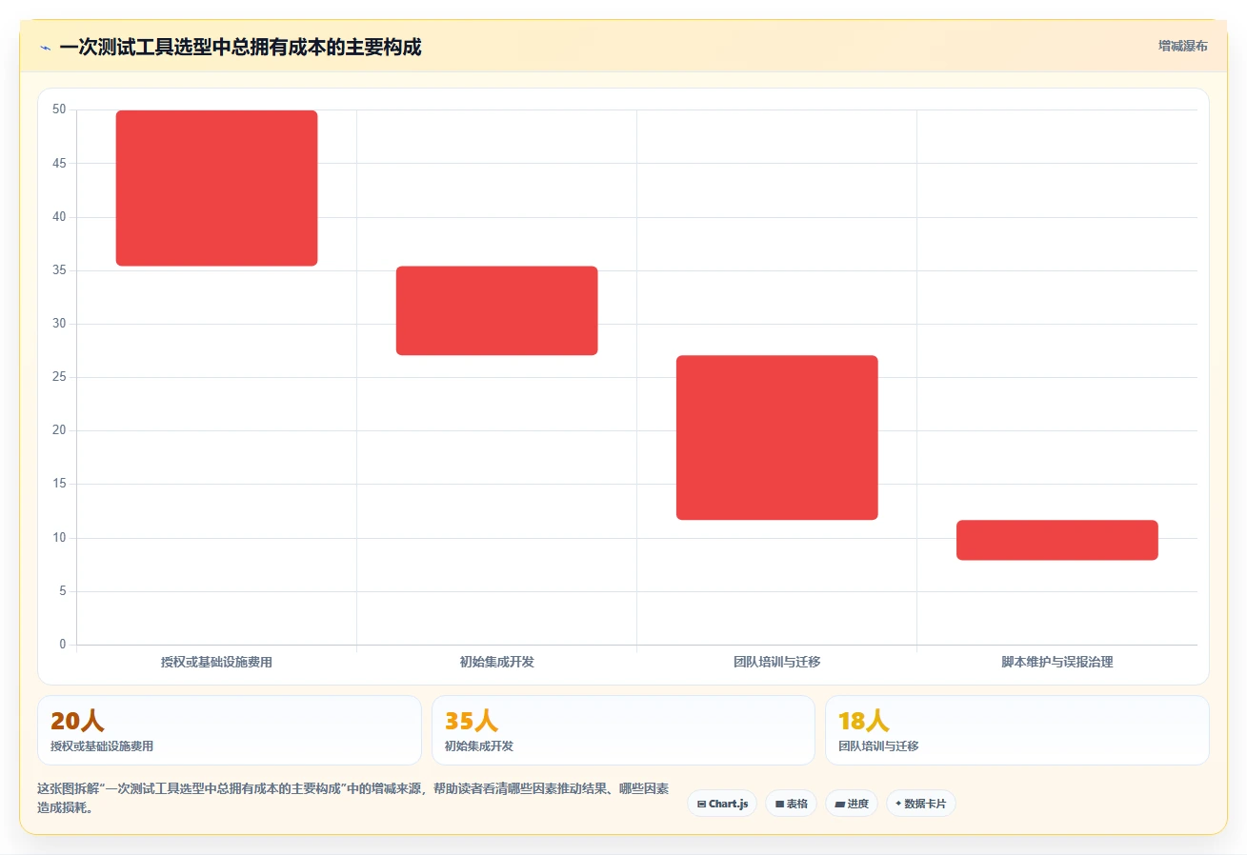Click the 团队培训与迁移 caption in the 18人 card

[878, 746]
